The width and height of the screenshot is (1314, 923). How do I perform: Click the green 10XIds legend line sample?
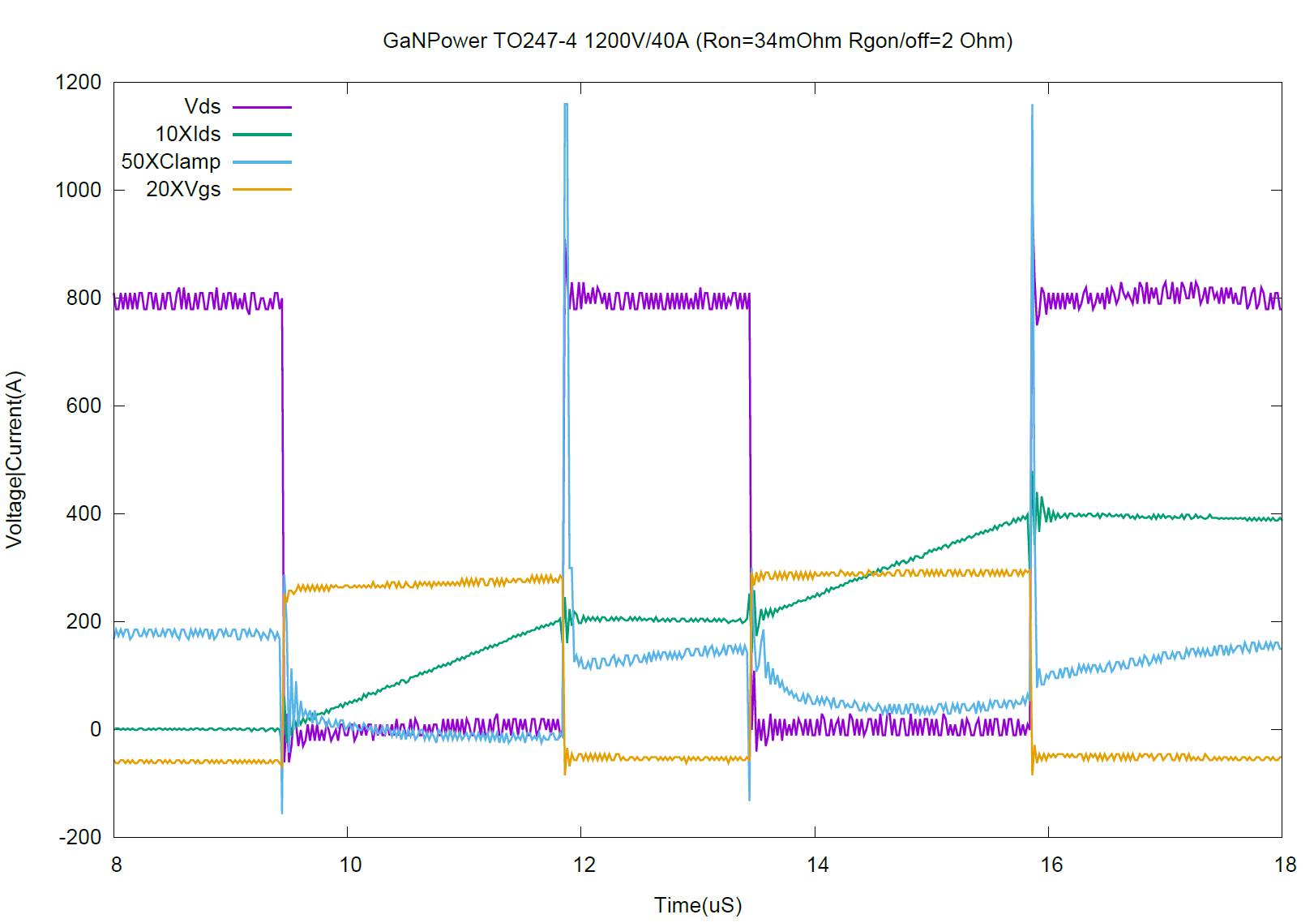pyautogui.click(x=262, y=135)
